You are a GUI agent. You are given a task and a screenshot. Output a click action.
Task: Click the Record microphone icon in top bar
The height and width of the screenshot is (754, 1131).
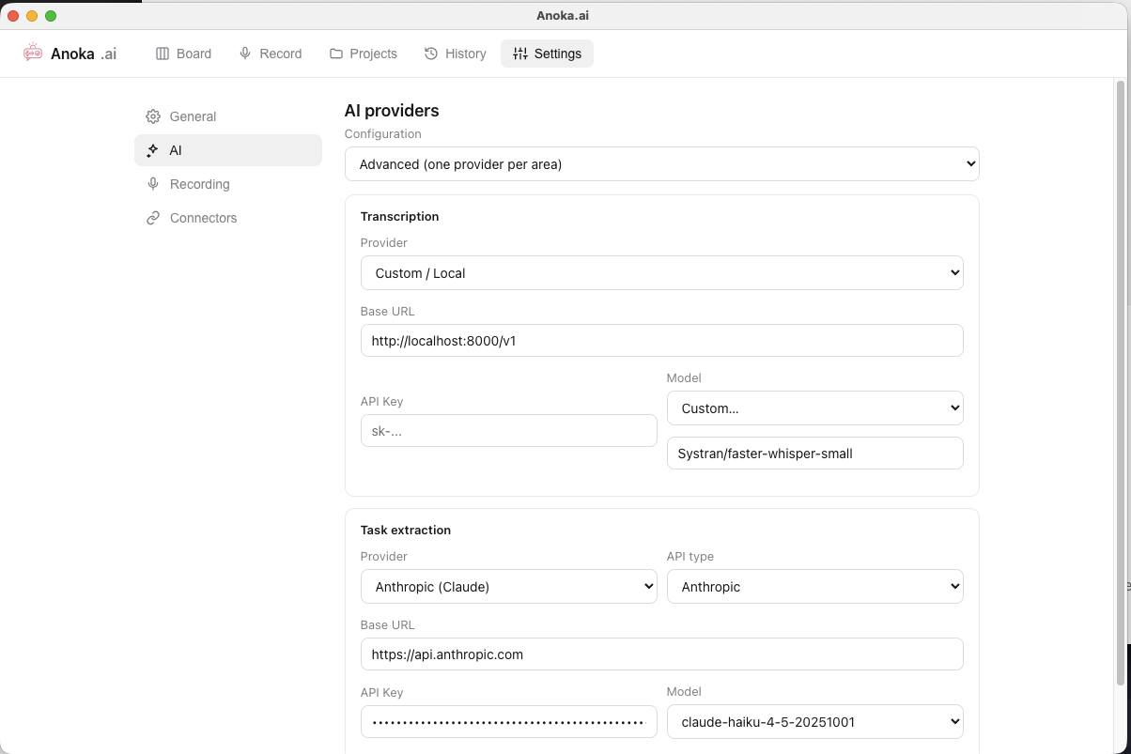245,54
